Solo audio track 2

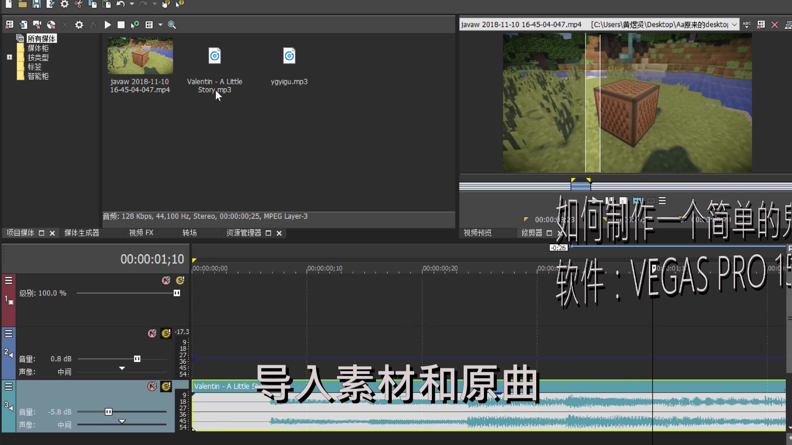[166, 333]
